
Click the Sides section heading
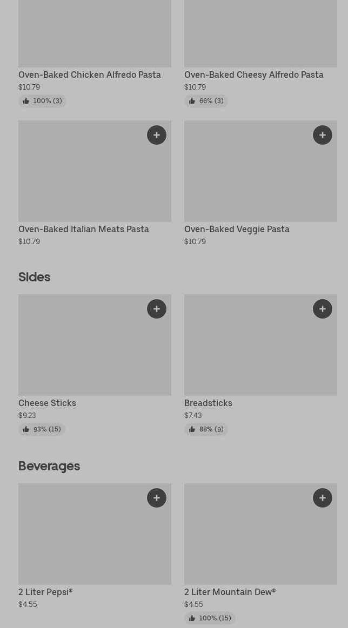(34, 277)
